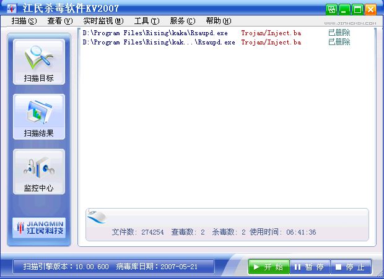Click the KV2007 title bar app icon
Viewport: 384px width, 279px height.
coord(12,9)
